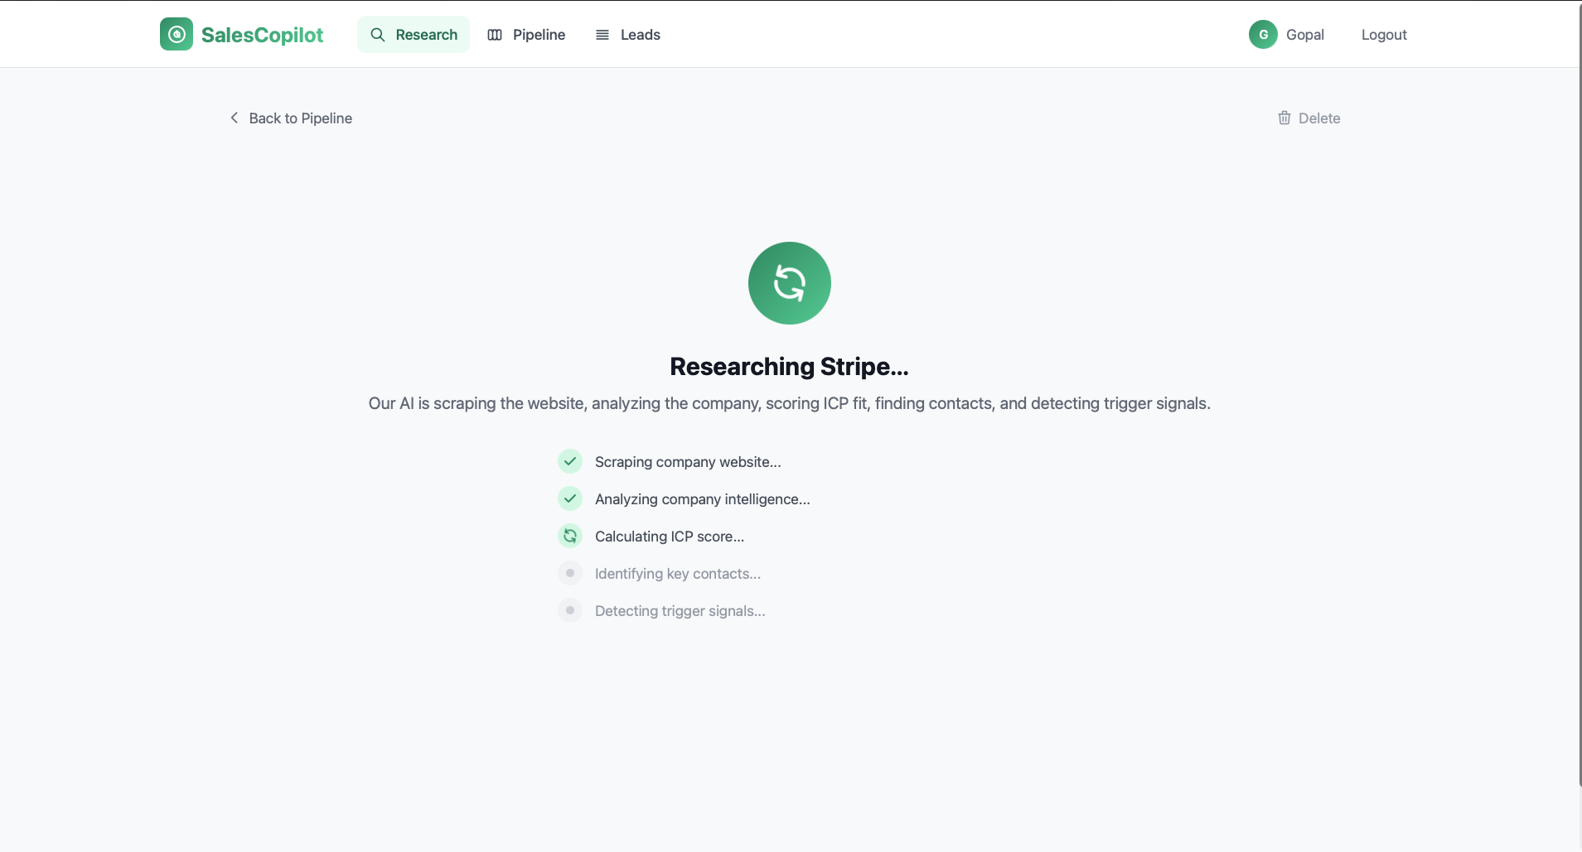The height and width of the screenshot is (852, 1582).
Task: Click the Pipeline book icon
Action: tap(495, 35)
